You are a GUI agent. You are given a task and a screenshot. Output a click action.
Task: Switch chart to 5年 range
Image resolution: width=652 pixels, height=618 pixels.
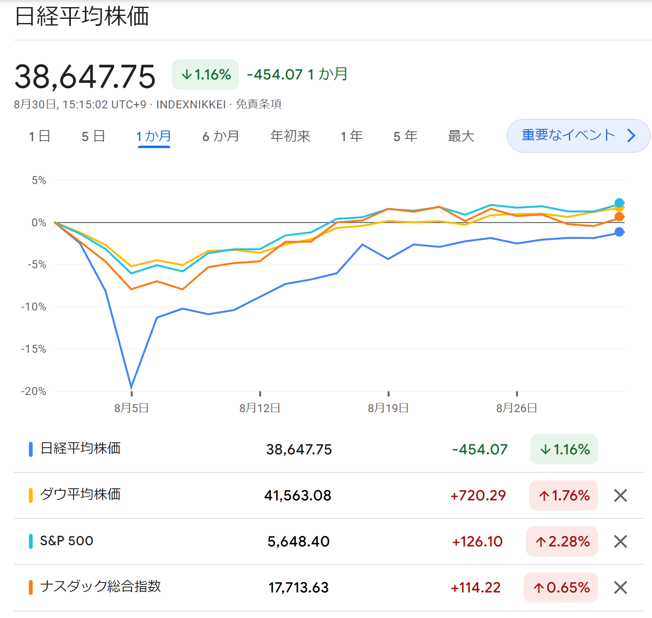pyautogui.click(x=405, y=136)
